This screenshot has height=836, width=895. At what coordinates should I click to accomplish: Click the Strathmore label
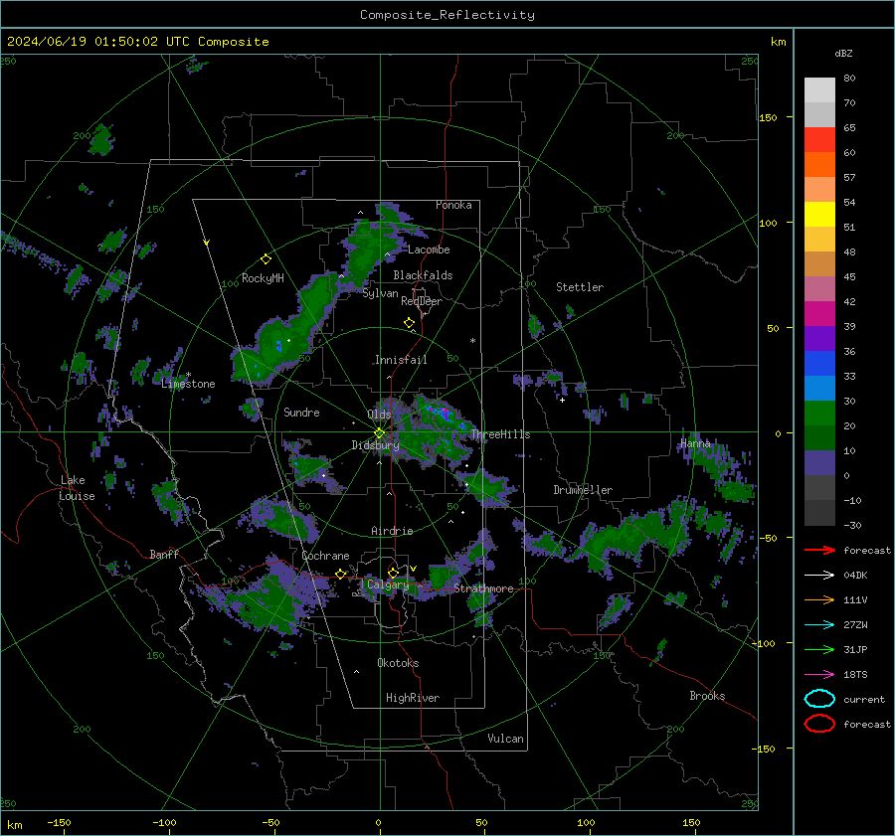(483, 588)
